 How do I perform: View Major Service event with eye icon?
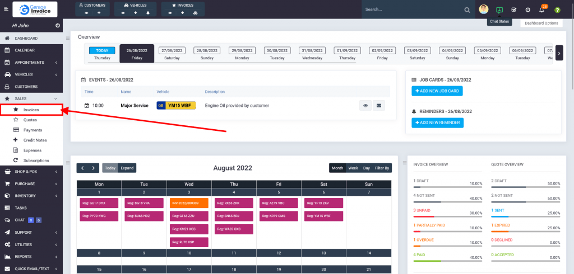pos(365,105)
